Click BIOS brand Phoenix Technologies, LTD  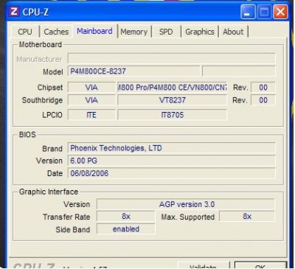tap(171, 148)
